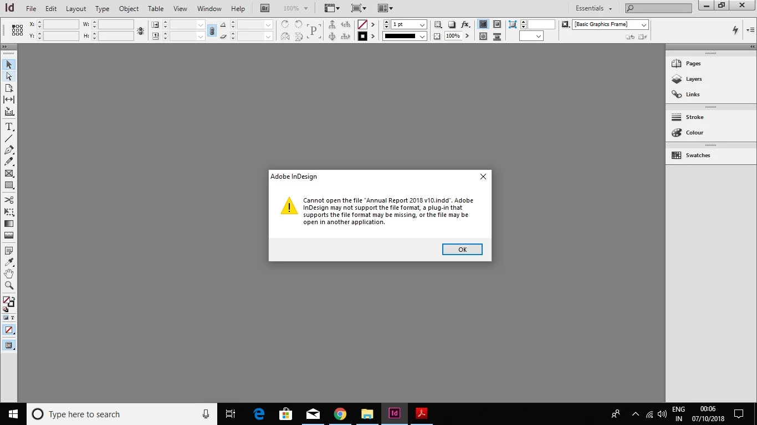
Task: Open the Arrange Documents dropdown
Action: [x=385, y=8]
